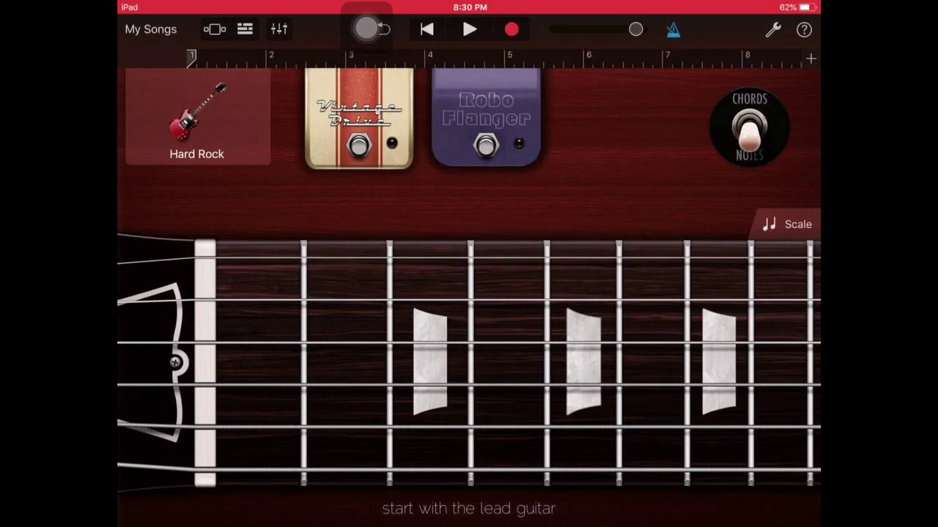Adjust master volume slider knob
Image resolution: width=938 pixels, height=527 pixels.
point(636,29)
